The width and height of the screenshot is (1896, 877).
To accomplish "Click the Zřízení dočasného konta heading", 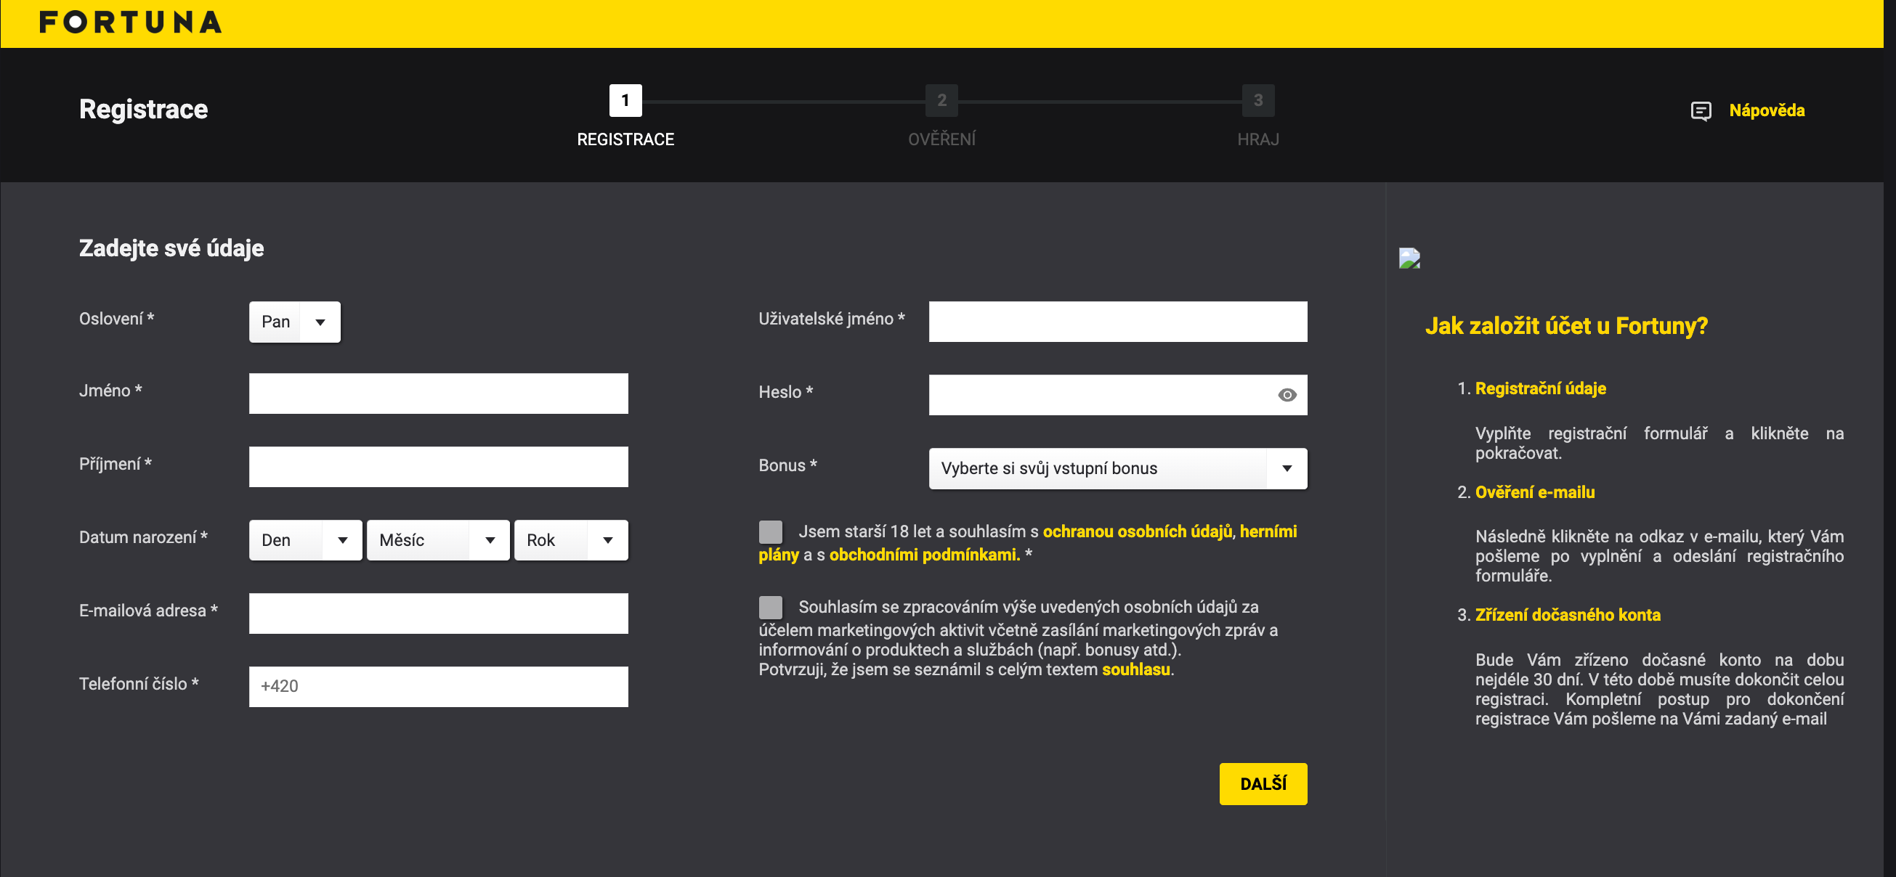I will (x=1568, y=615).
